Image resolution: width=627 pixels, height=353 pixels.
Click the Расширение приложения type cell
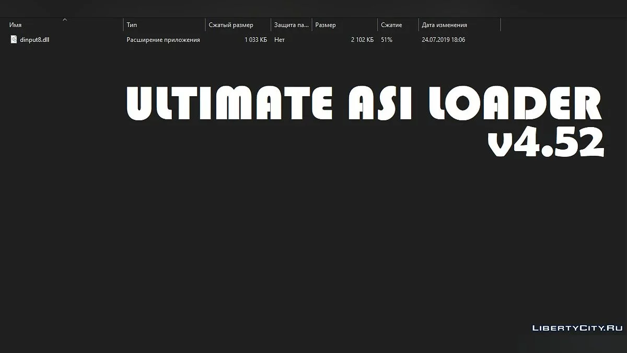tap(163, 40)
